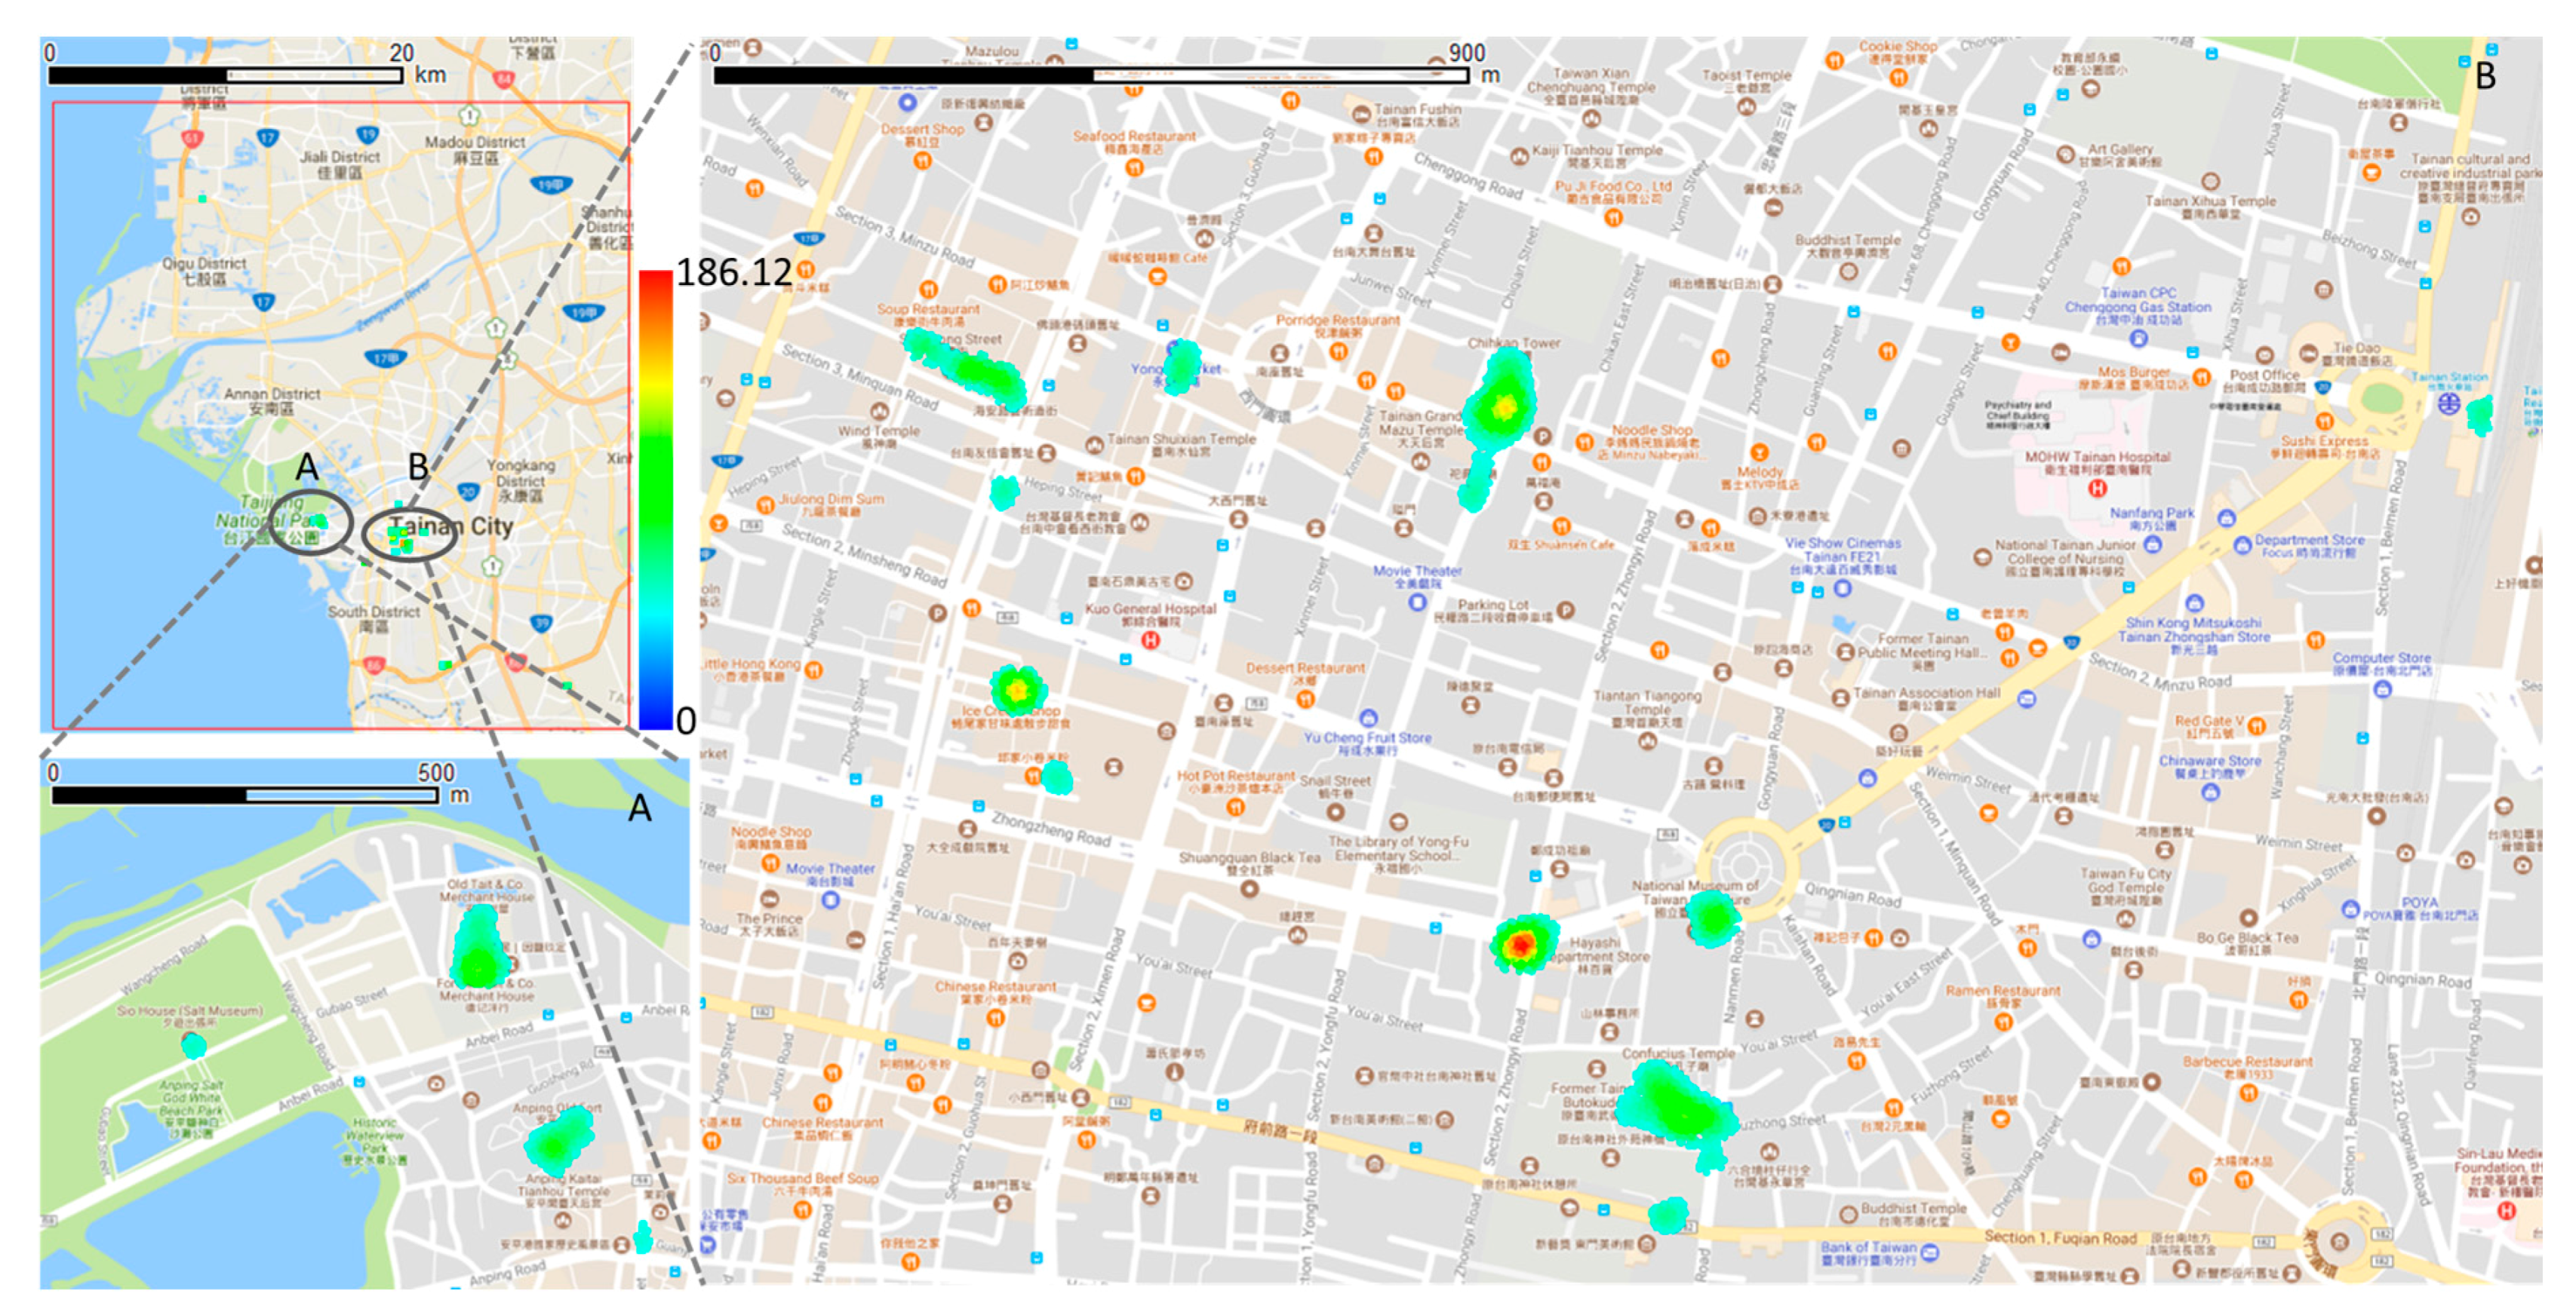Click the Department Store Focus shopping icon
This screenshot has width=2576, height=1315.
tap(2243, 544)
